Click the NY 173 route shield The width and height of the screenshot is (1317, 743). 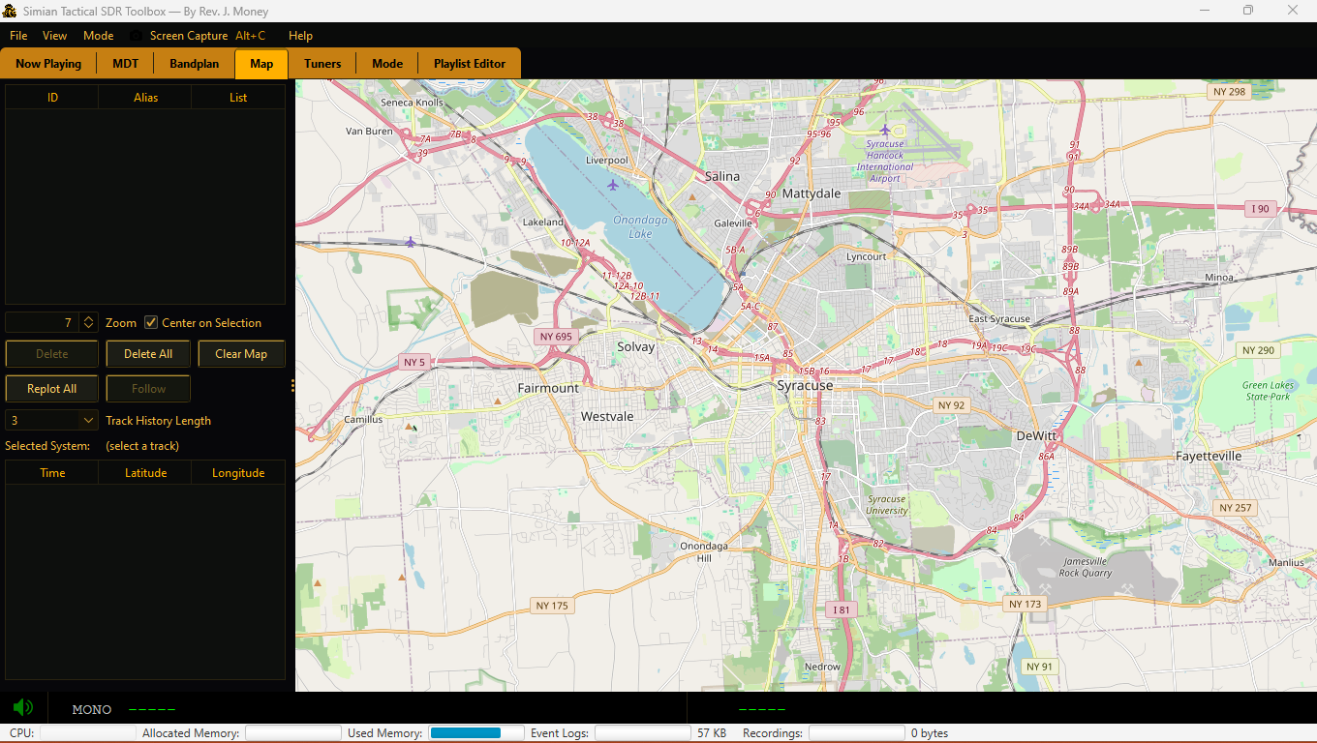[x=1025, y=604]
